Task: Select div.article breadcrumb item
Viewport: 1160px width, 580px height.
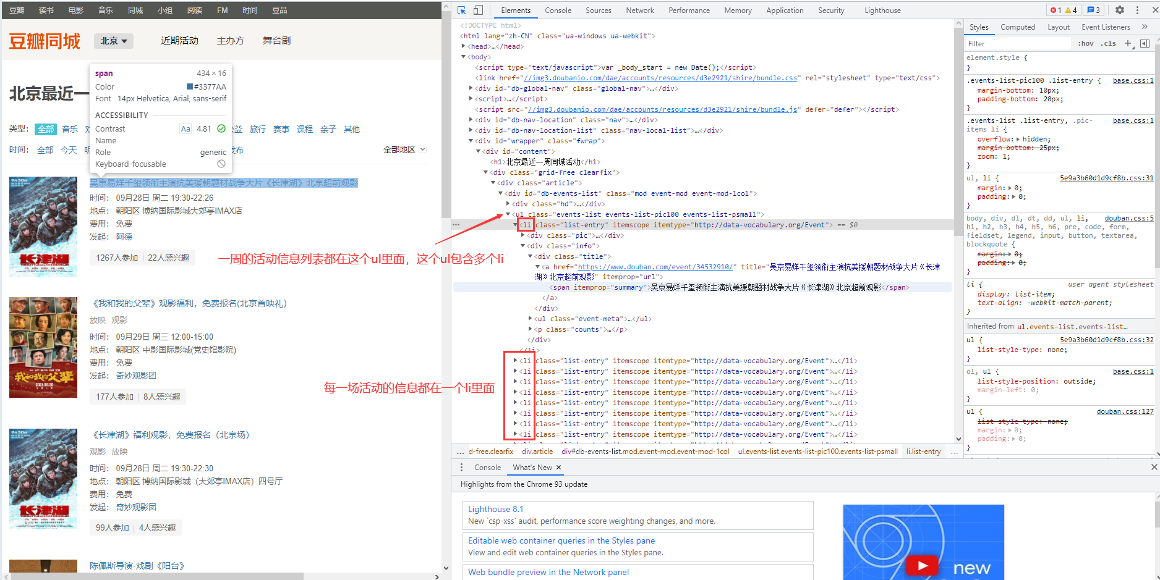Action: [537, 452]
